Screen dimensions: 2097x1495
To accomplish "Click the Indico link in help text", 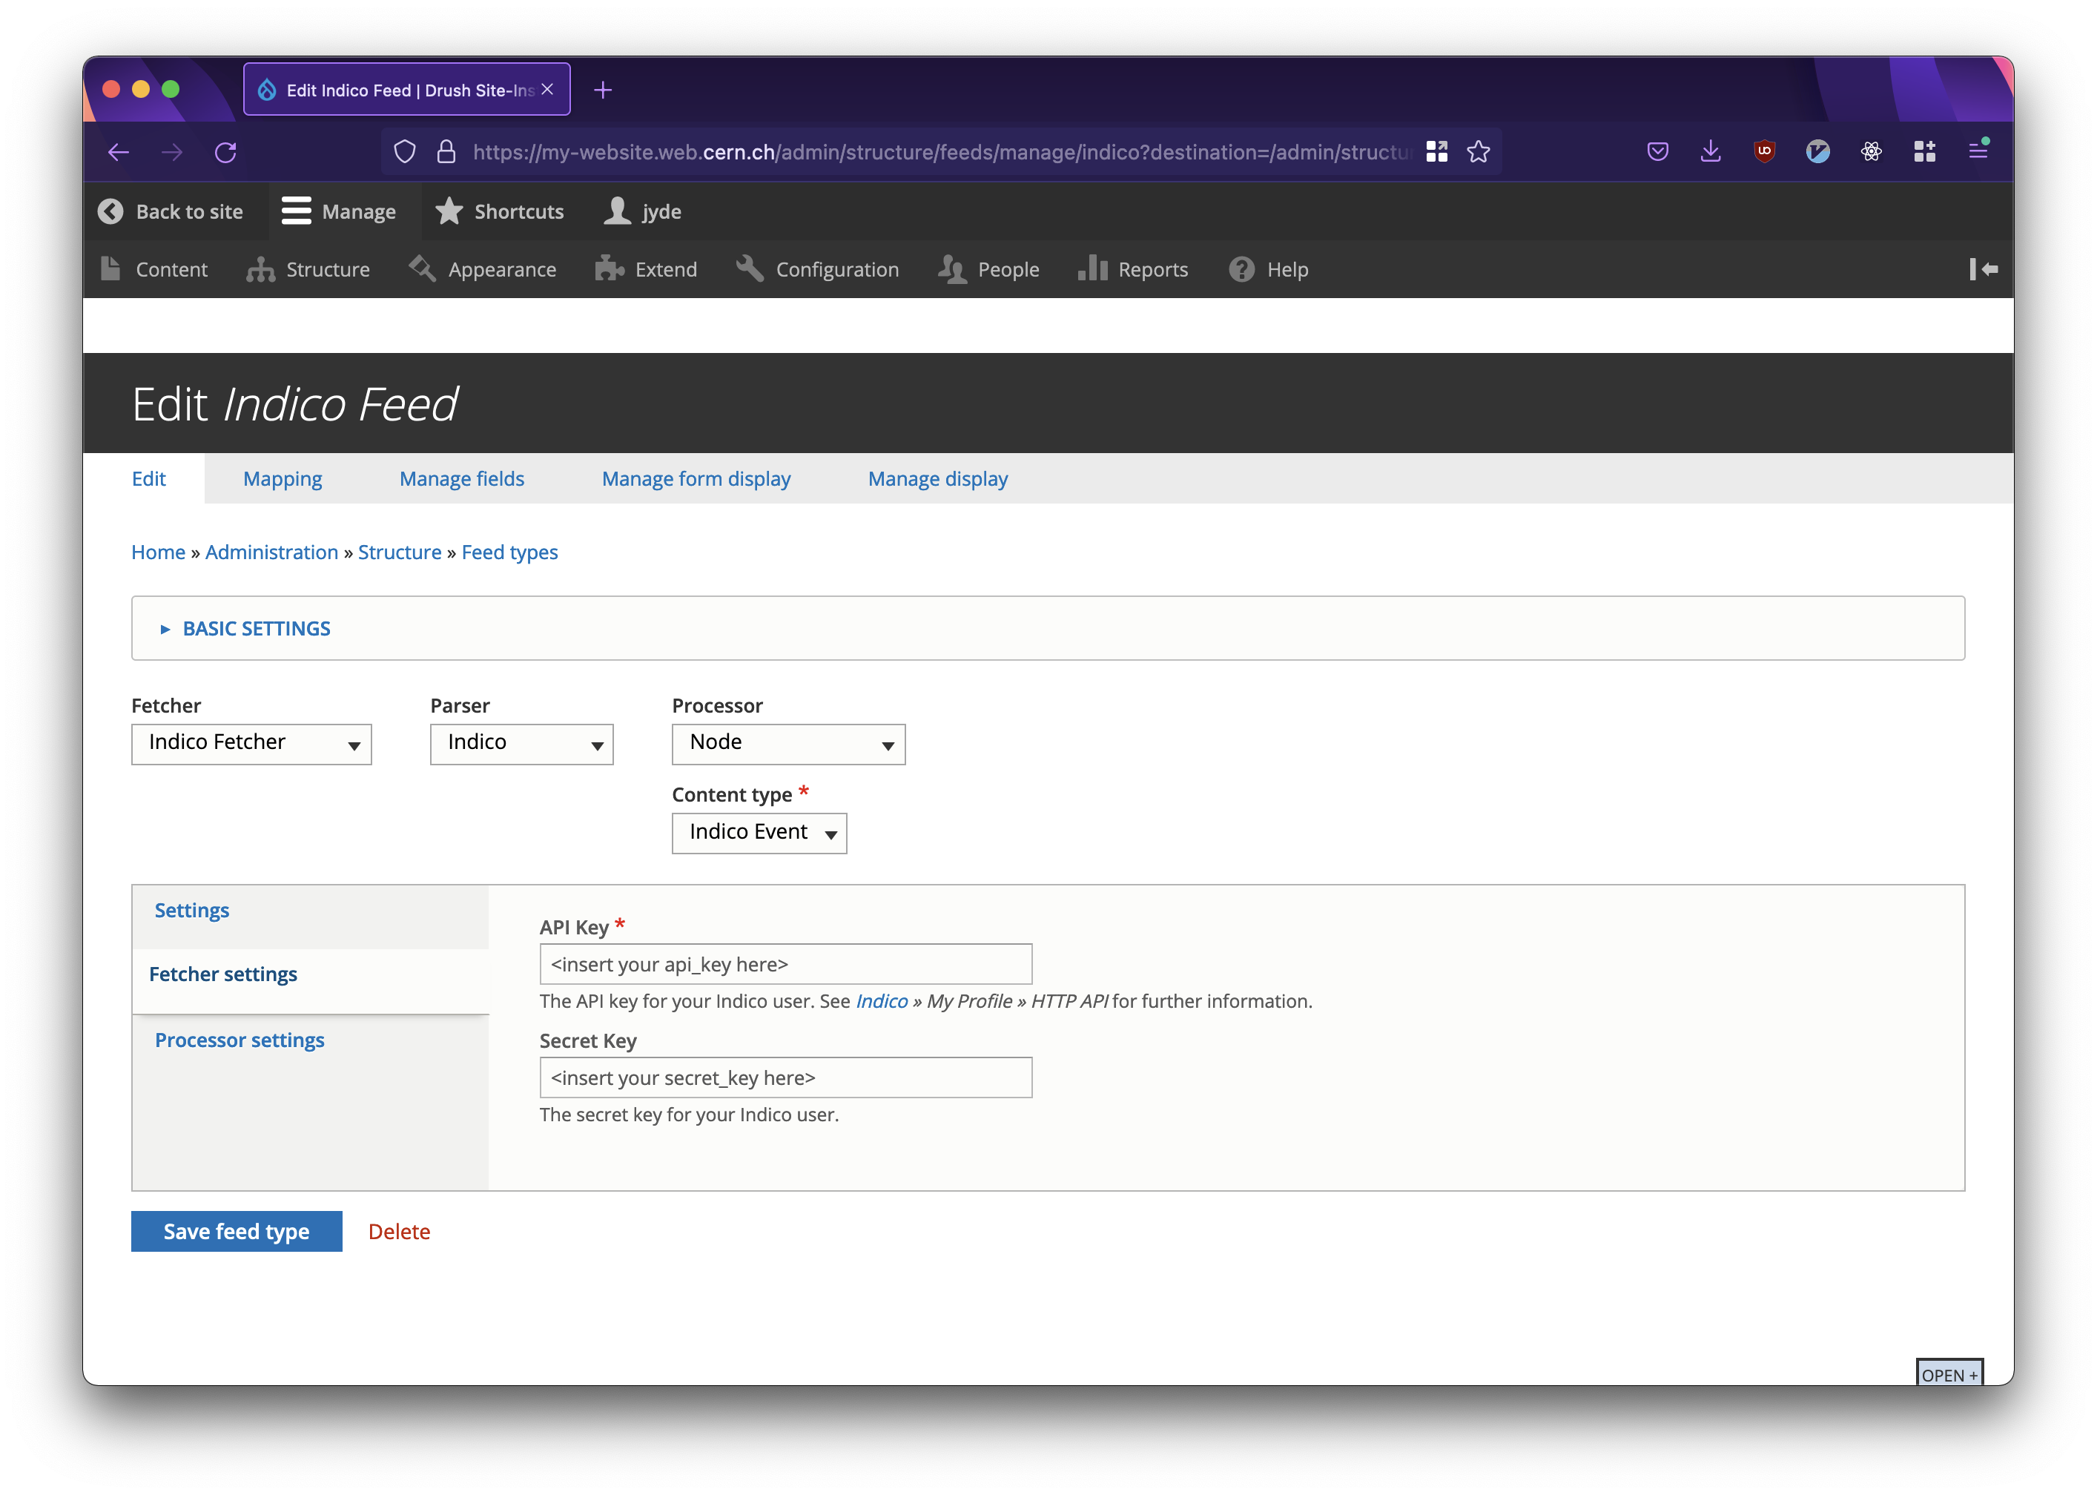I will pyautogui.click(x=879, y=1000).
